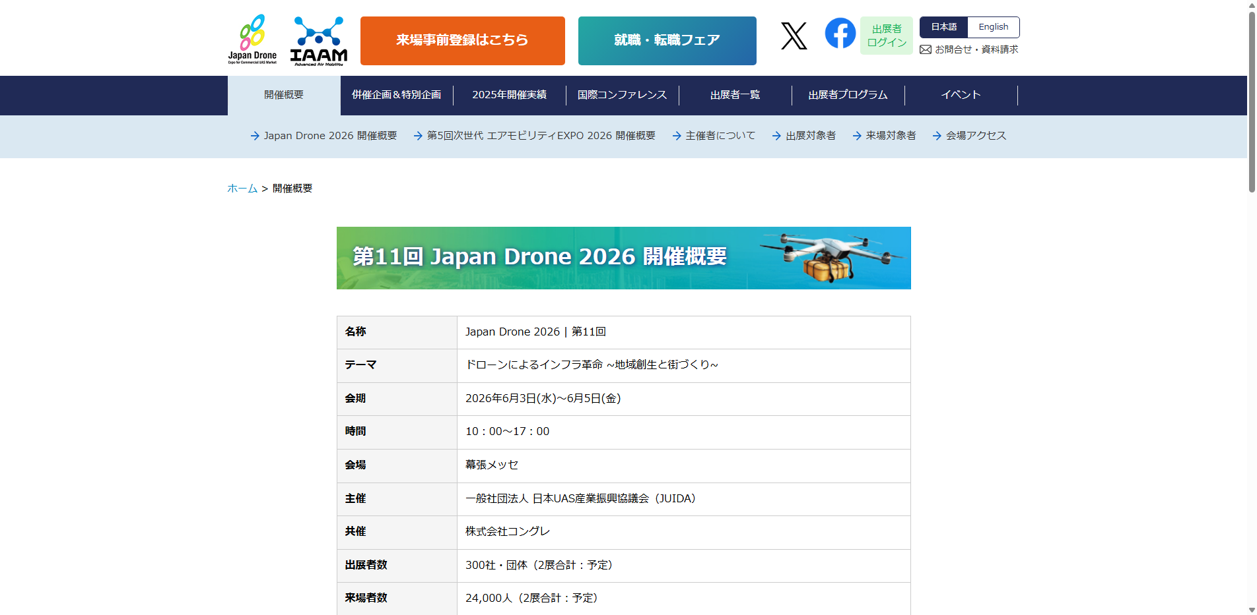Switch language to English
The image size is (1257, 615).
[993, 27]
